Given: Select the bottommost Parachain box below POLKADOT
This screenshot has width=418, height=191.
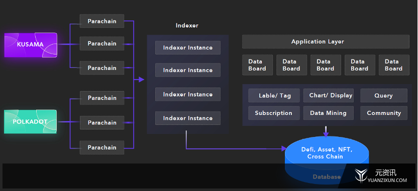Looking at the screenshot, I should point(102,147).
